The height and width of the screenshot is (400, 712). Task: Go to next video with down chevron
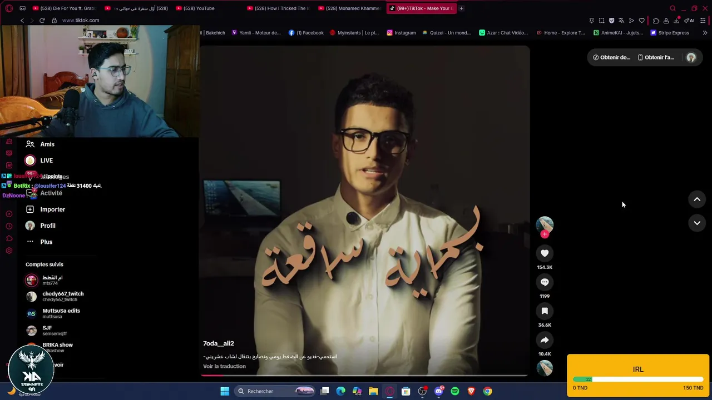coord(697,223)
